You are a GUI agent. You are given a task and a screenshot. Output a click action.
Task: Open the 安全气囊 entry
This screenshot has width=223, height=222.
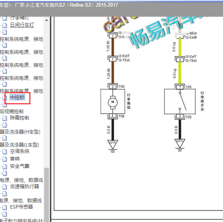20,166
